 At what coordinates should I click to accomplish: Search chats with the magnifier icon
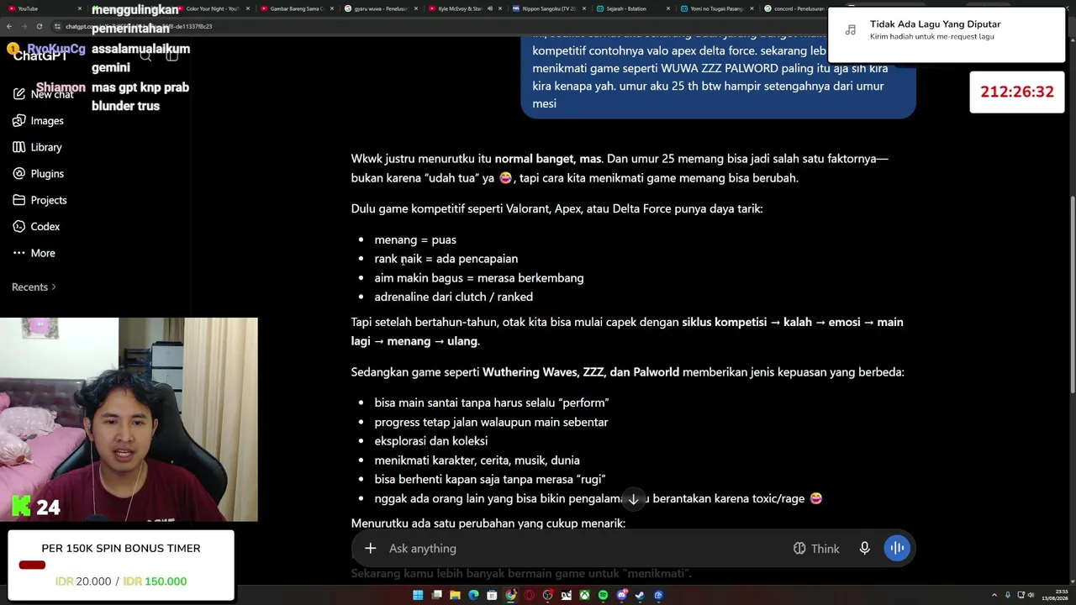145,55
